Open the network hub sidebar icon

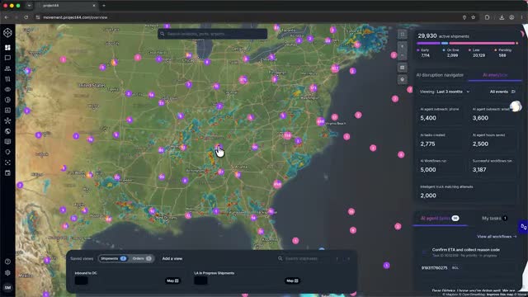7,120
